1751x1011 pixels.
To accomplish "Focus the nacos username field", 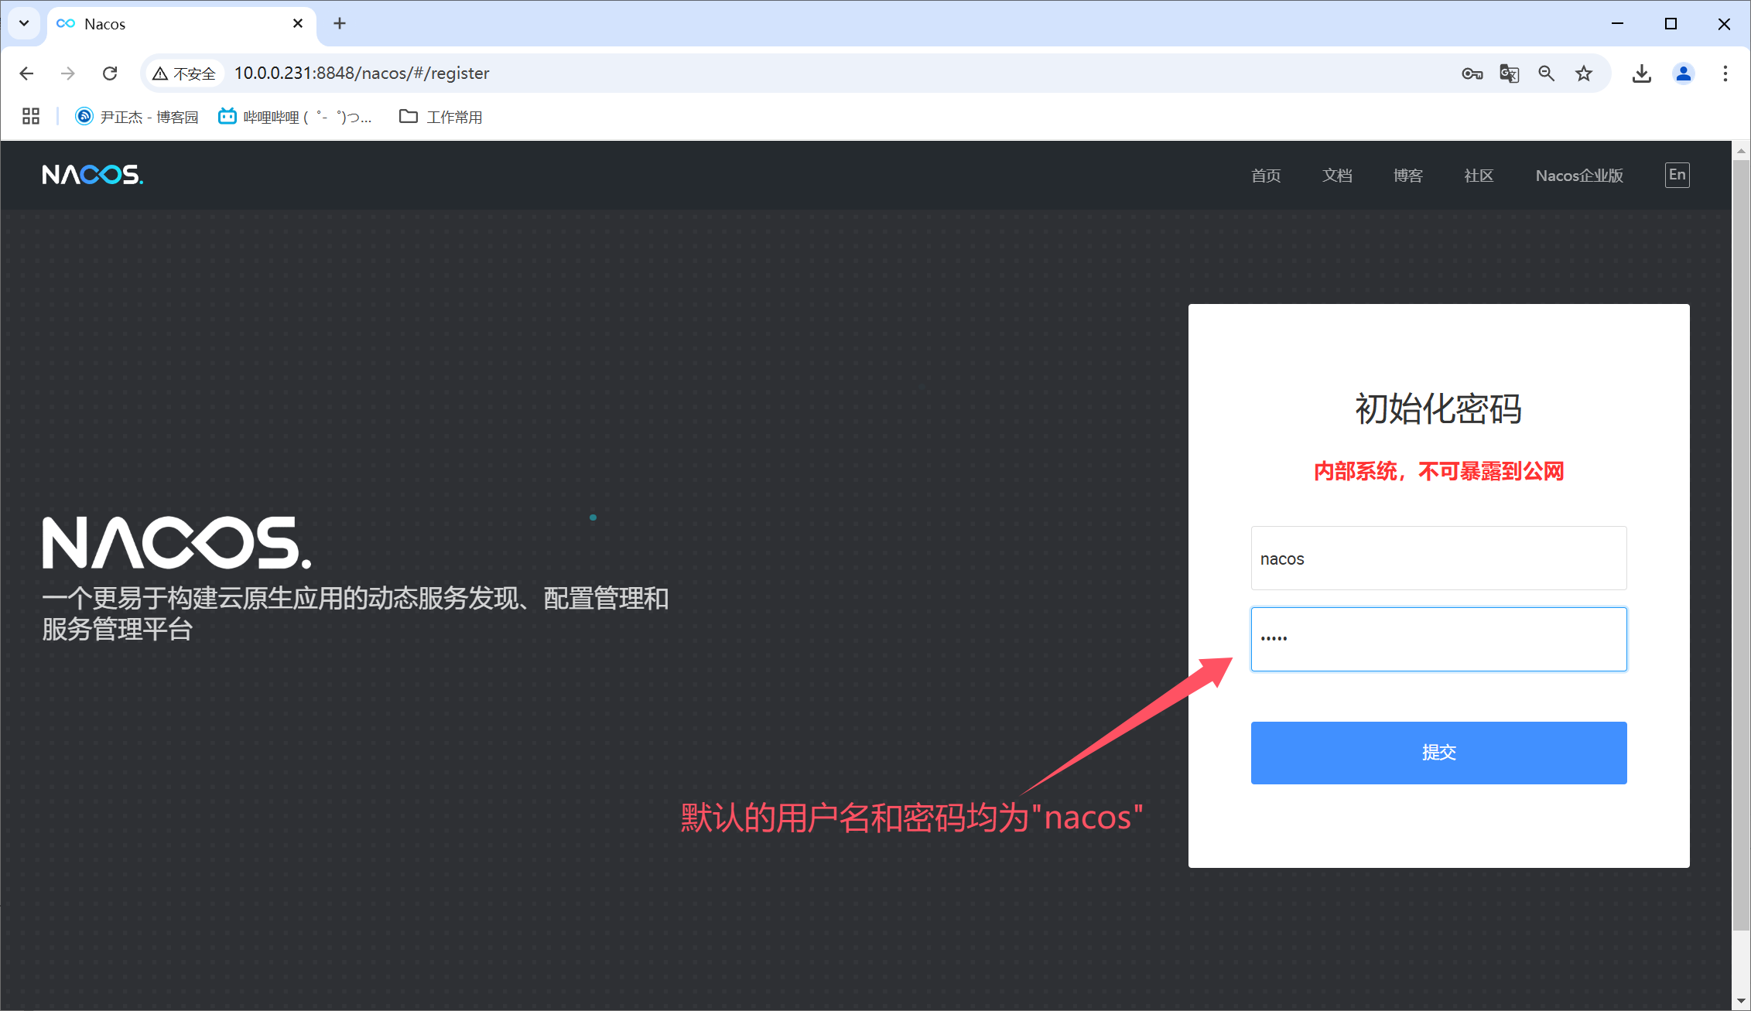I will (1438, 558).
